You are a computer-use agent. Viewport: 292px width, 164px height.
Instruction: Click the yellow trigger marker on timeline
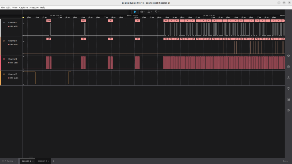(x=23, y=17)
